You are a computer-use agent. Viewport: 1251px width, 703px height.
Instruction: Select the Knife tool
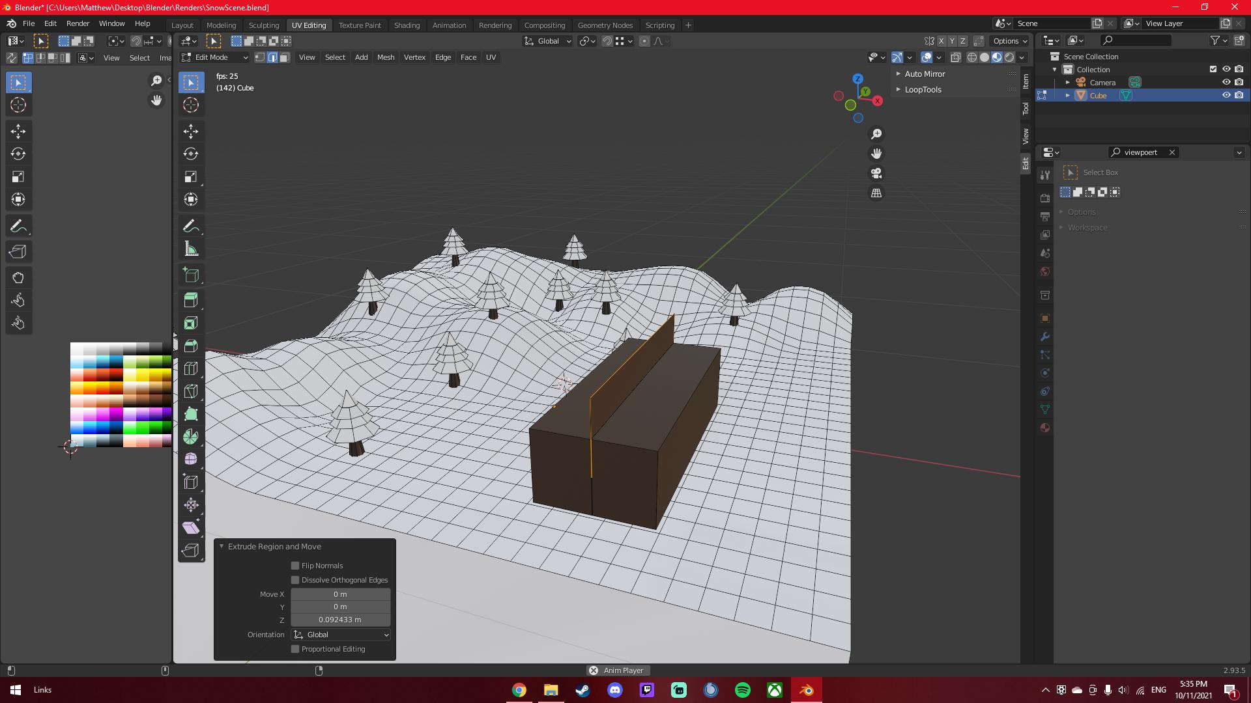click(x=191, y=391)
